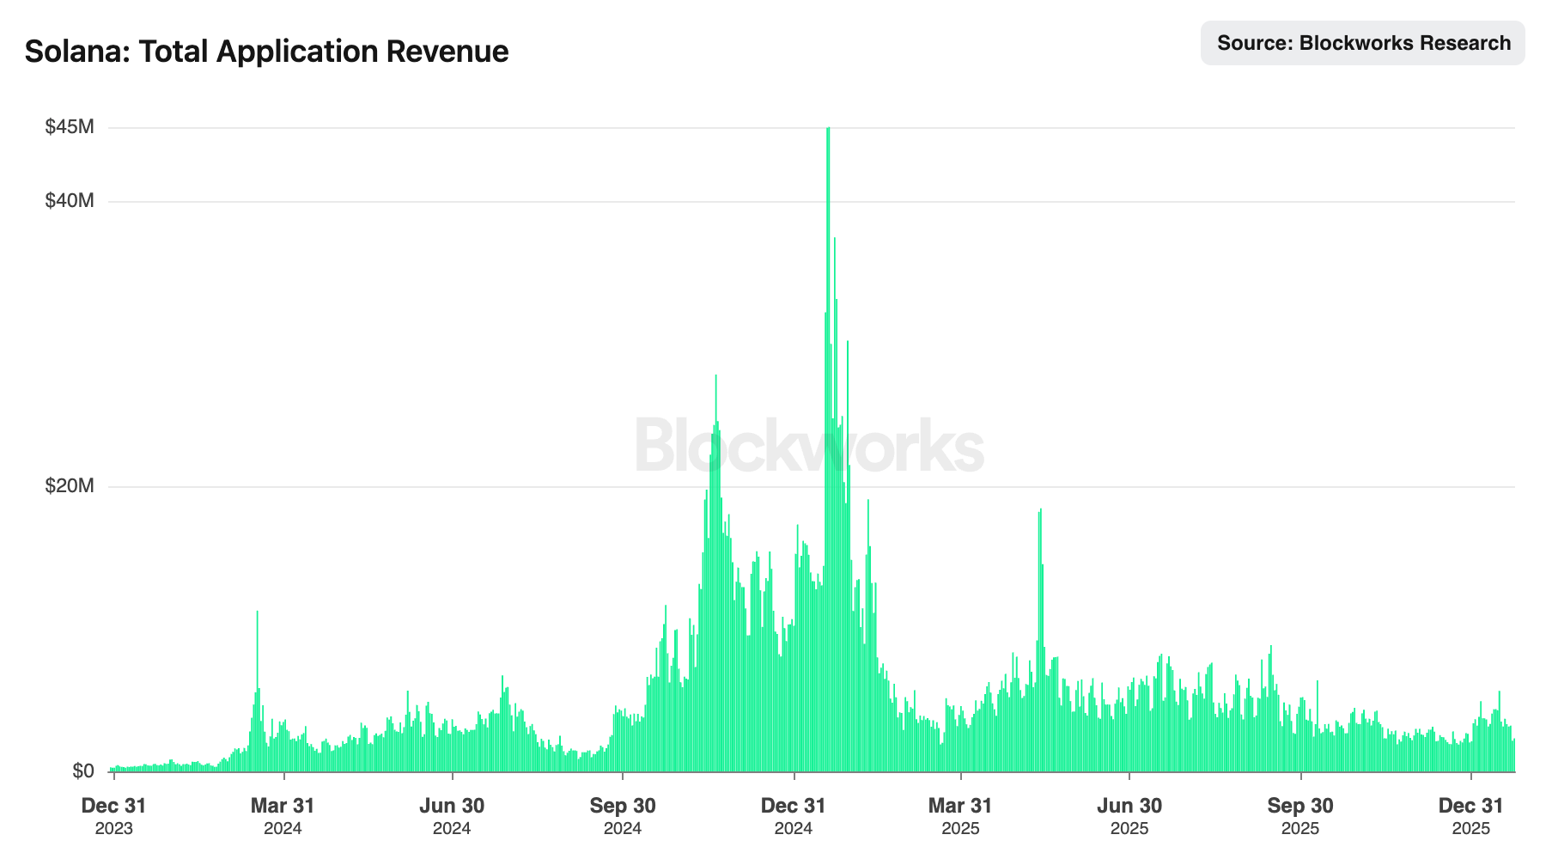Click the "Dec 31 2023" x-axis date label
1546x859 pixels.
click(x=113, y=816)
